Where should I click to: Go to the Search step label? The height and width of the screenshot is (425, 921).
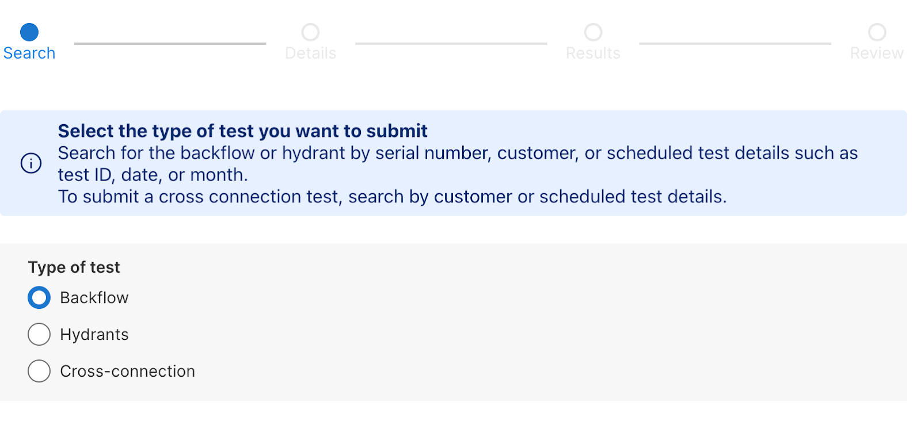pos(29,53)
